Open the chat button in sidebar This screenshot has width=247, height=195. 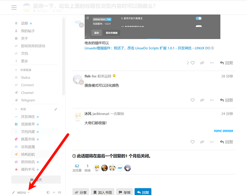(x=36, y=180)
